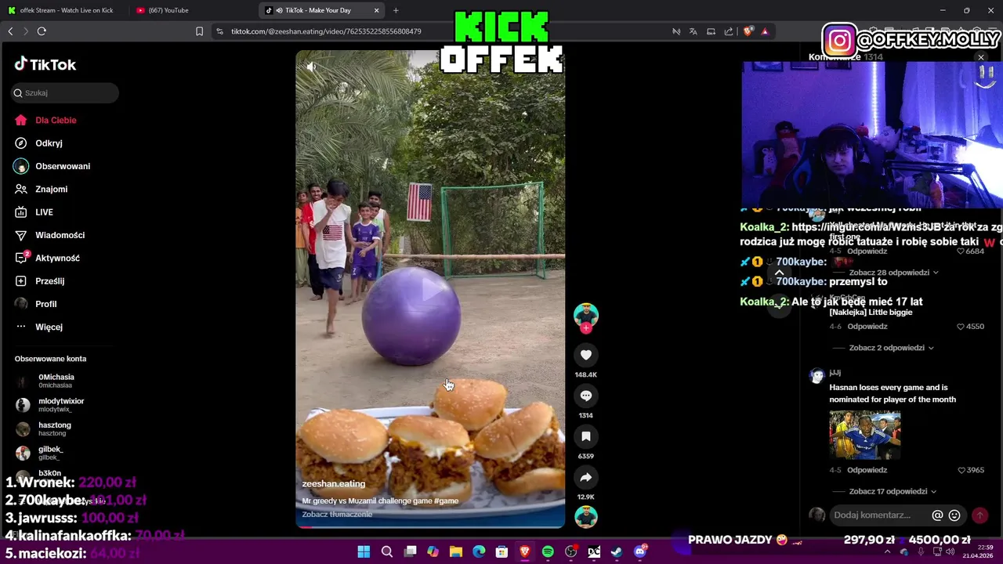
Task: Follow the creator with the red plus badge
Action: (x=585, y=328)
